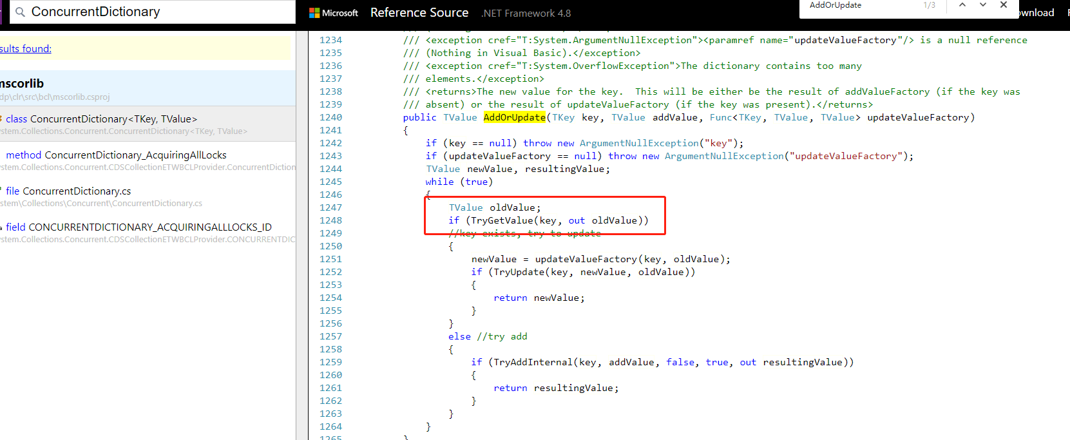This screenshot has width=1070, height=440.
Task: Click line number 1240
Action: [330, 117]
